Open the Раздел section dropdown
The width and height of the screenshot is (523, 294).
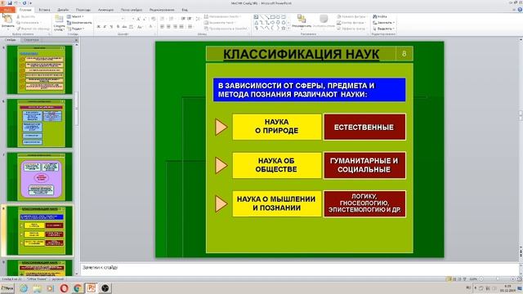[x=75, y=29]
